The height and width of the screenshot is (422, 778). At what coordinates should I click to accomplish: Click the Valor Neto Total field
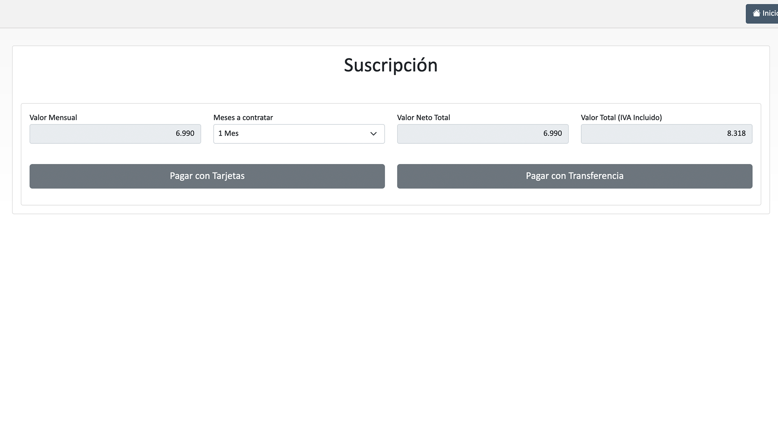[x=482, y=134]
